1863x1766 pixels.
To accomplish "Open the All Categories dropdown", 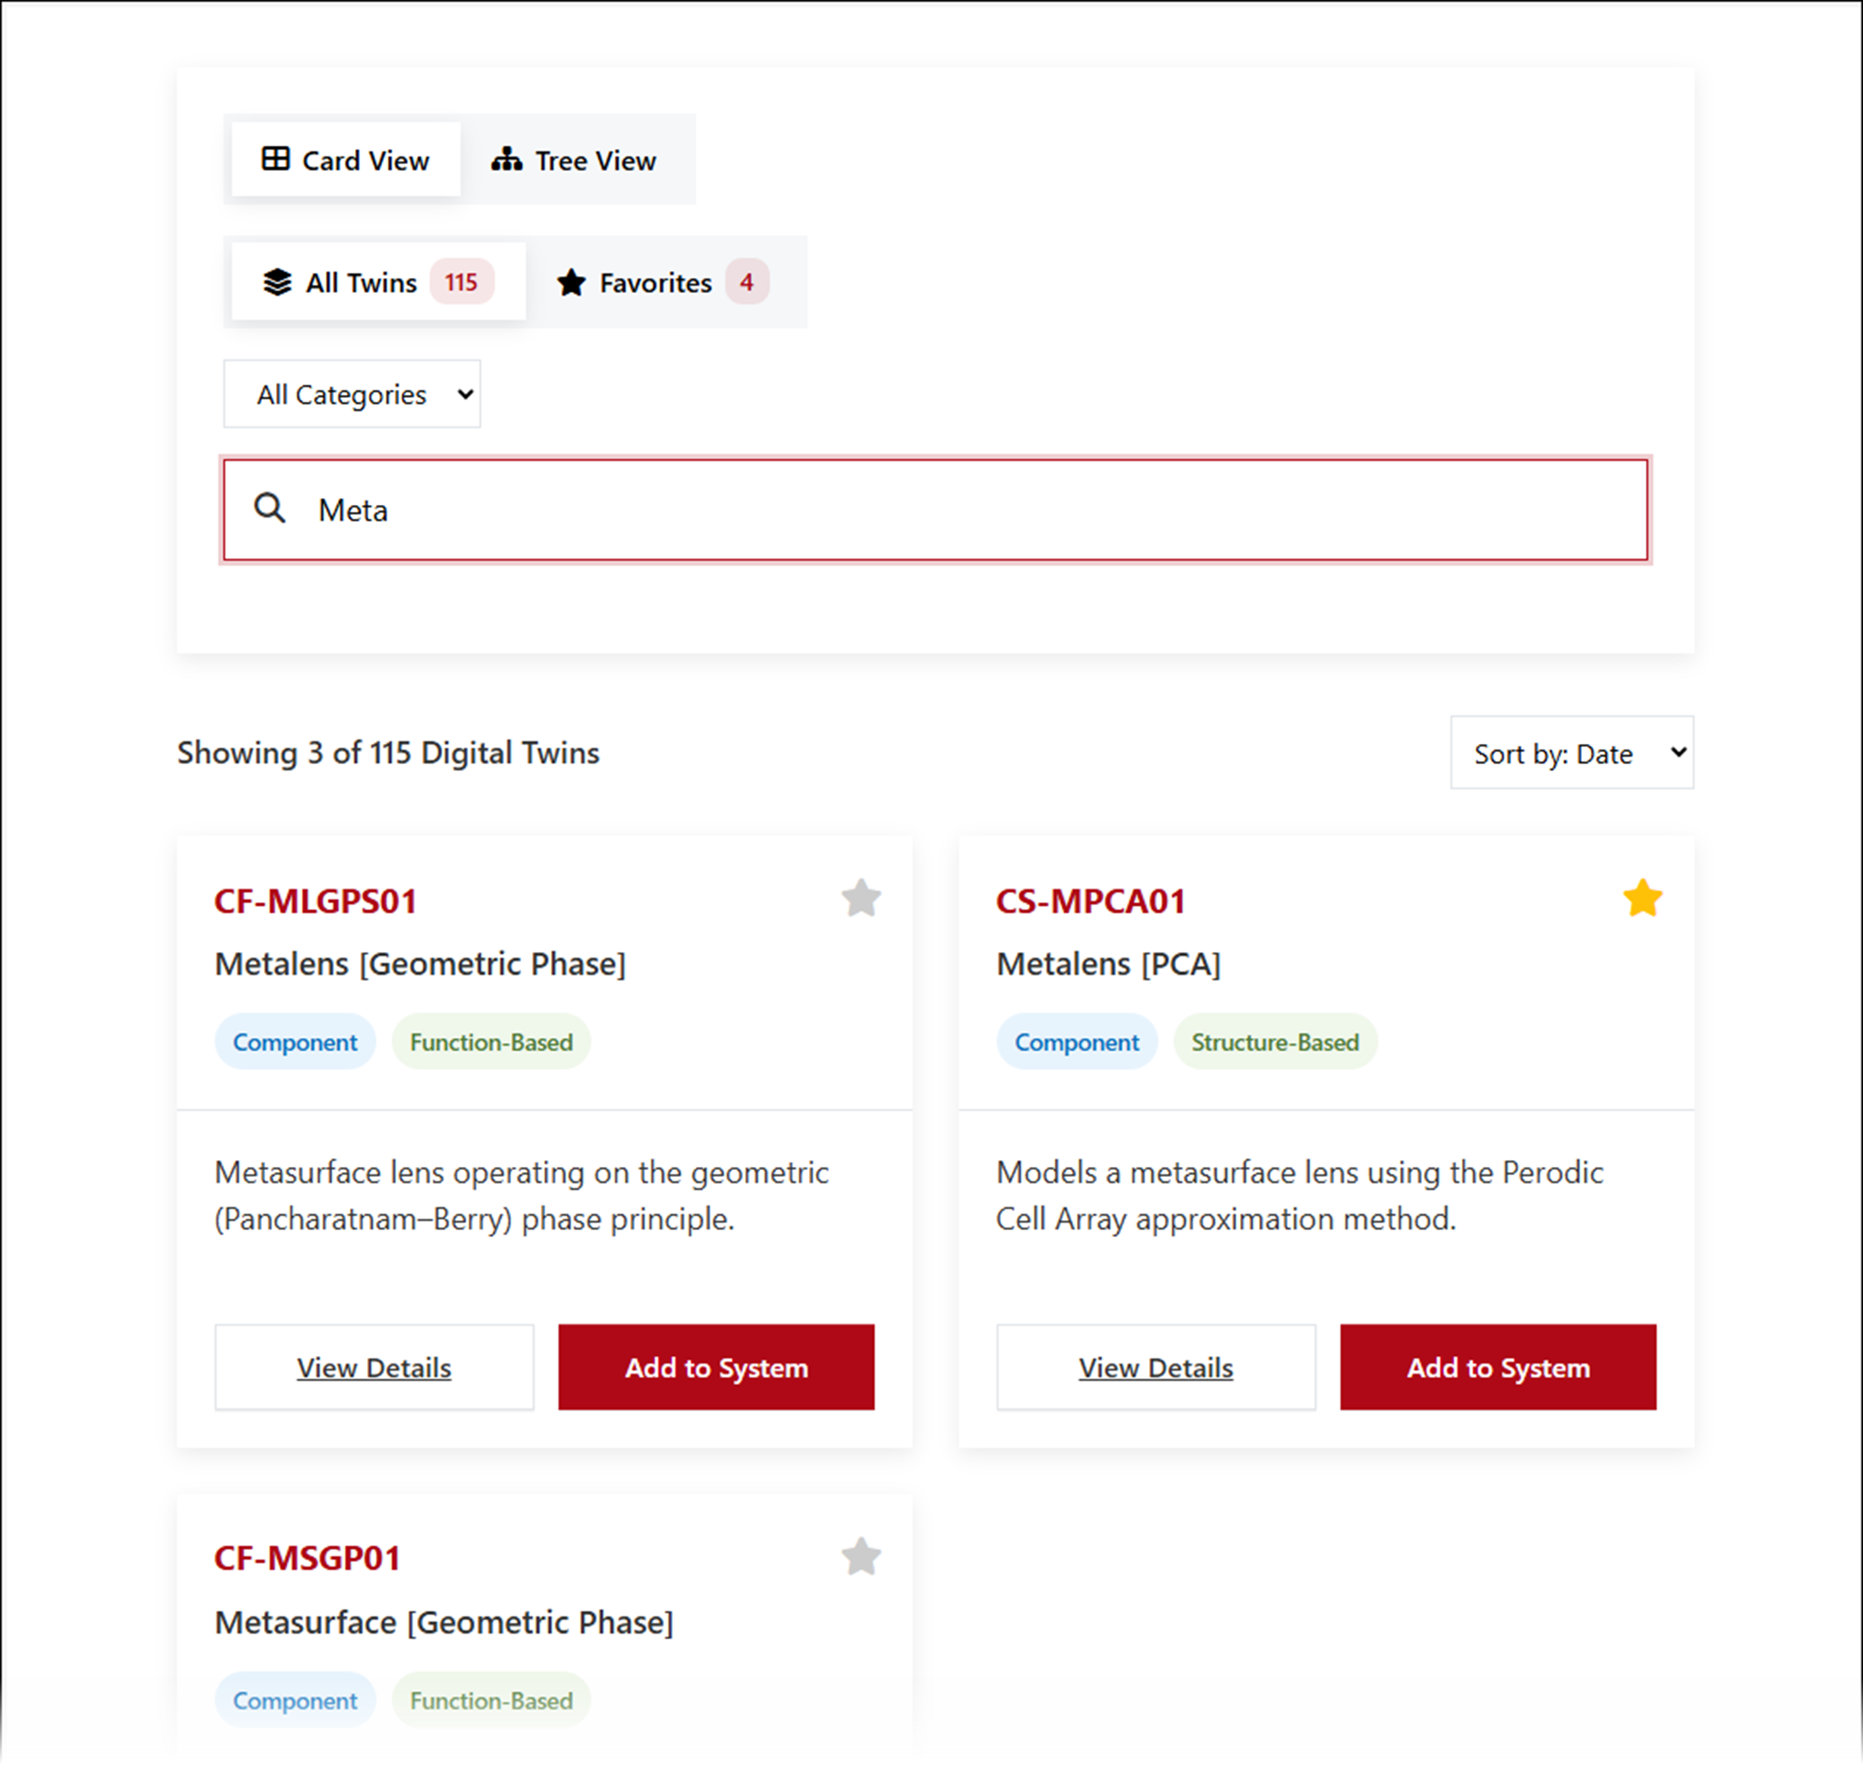I will tap(352, 395).
